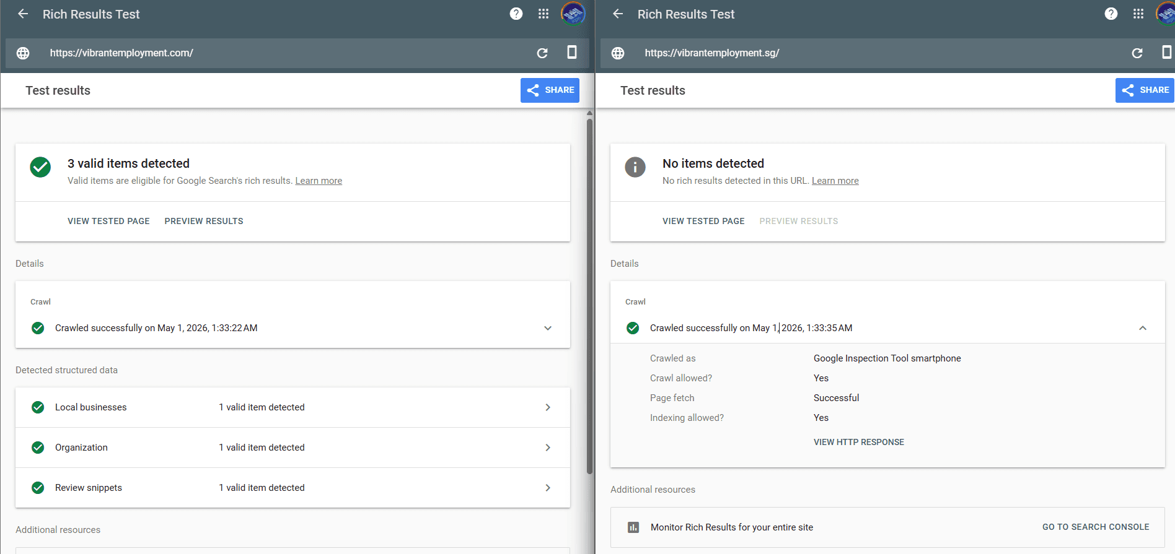Viewport: 1175px width, 554px height.
Task: Collapse crawl details in right window
Action: coord(1143,328)
